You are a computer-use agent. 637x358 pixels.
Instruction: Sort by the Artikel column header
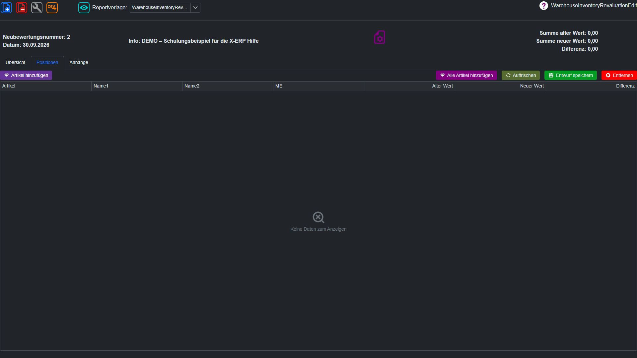click(x=46, y=86)
